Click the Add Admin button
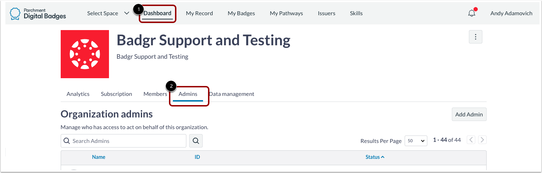Viewport: 542px width, 173px height. (469, 115)
